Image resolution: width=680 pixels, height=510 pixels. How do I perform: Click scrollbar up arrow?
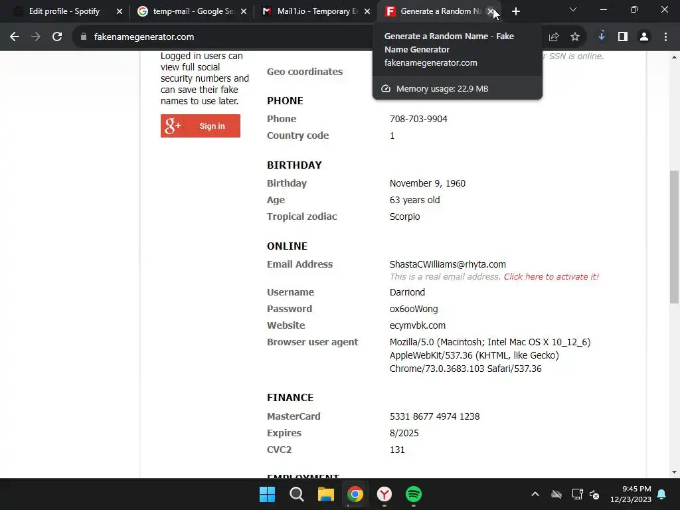point(674,57)
